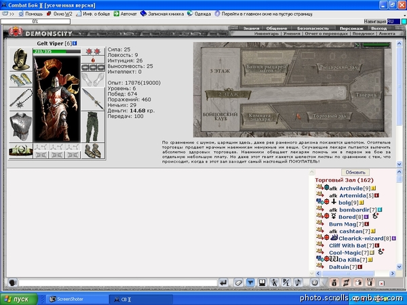Select the spear shield-hand slot
This screenshot has width=407, height=305.
(93, 99)
